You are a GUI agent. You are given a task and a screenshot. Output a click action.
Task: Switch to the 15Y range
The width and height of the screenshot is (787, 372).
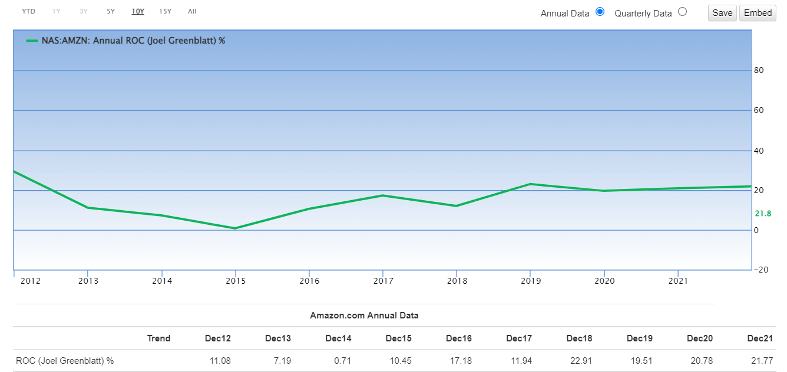(166, 11)
